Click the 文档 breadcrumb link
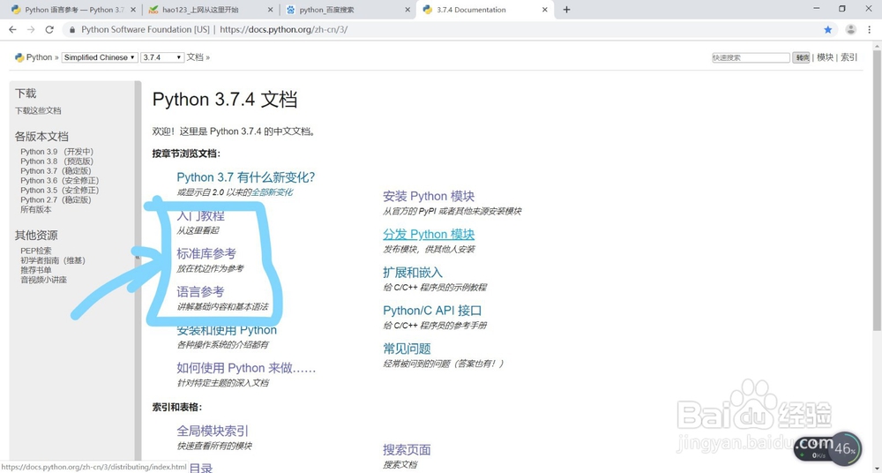The image size is (882, 473). click(x=195, y=57)
